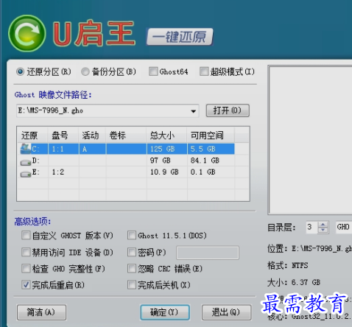Click the 目录层 number field showing 3
Viewport: 352px width, 327px height.
pos(311,227)
